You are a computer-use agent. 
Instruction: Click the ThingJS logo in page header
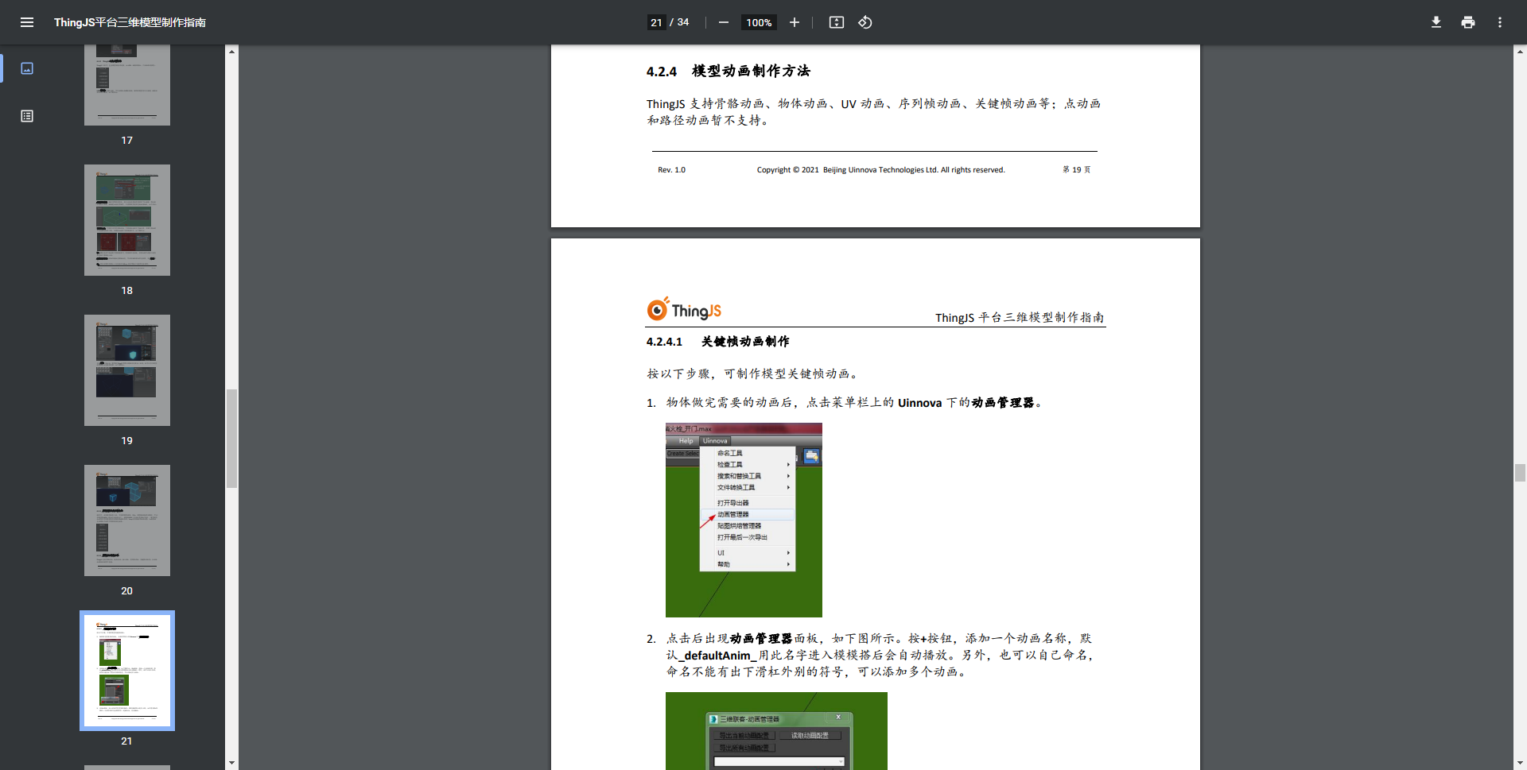coord(684,309)
